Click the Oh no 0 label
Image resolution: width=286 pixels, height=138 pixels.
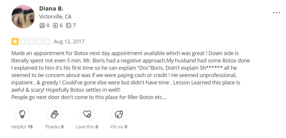point(119,127)
